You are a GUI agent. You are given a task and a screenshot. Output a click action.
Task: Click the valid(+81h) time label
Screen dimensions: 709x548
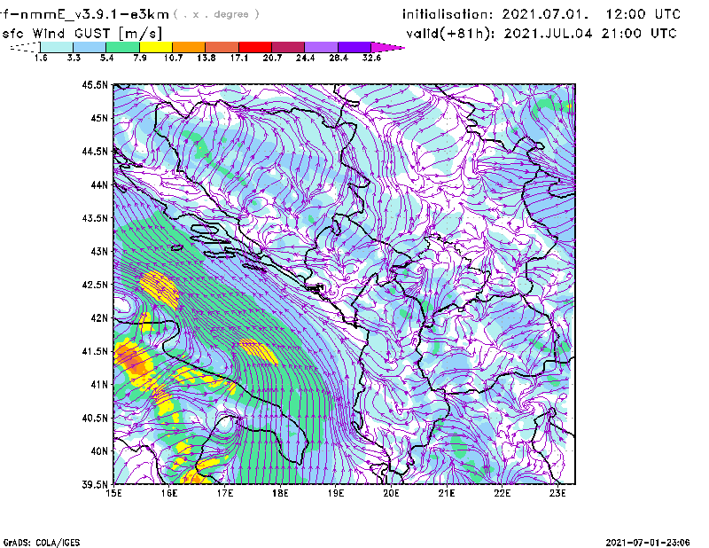(x=541, y=34)
